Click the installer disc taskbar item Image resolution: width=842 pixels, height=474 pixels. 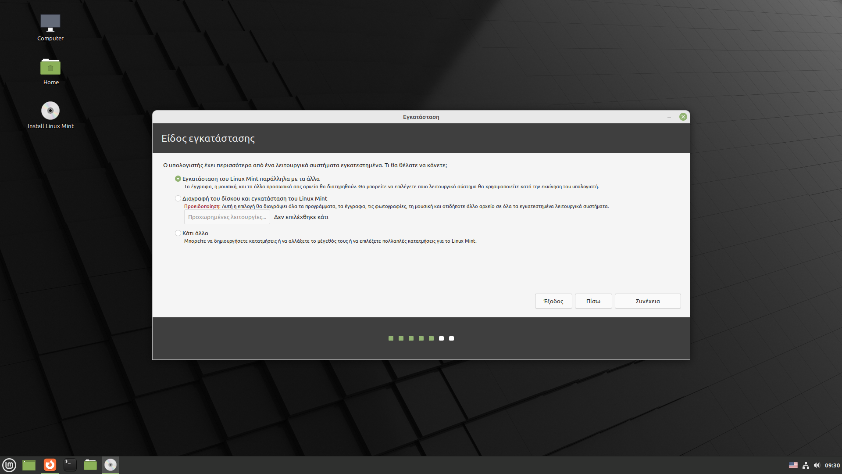[x=111, y=465]
